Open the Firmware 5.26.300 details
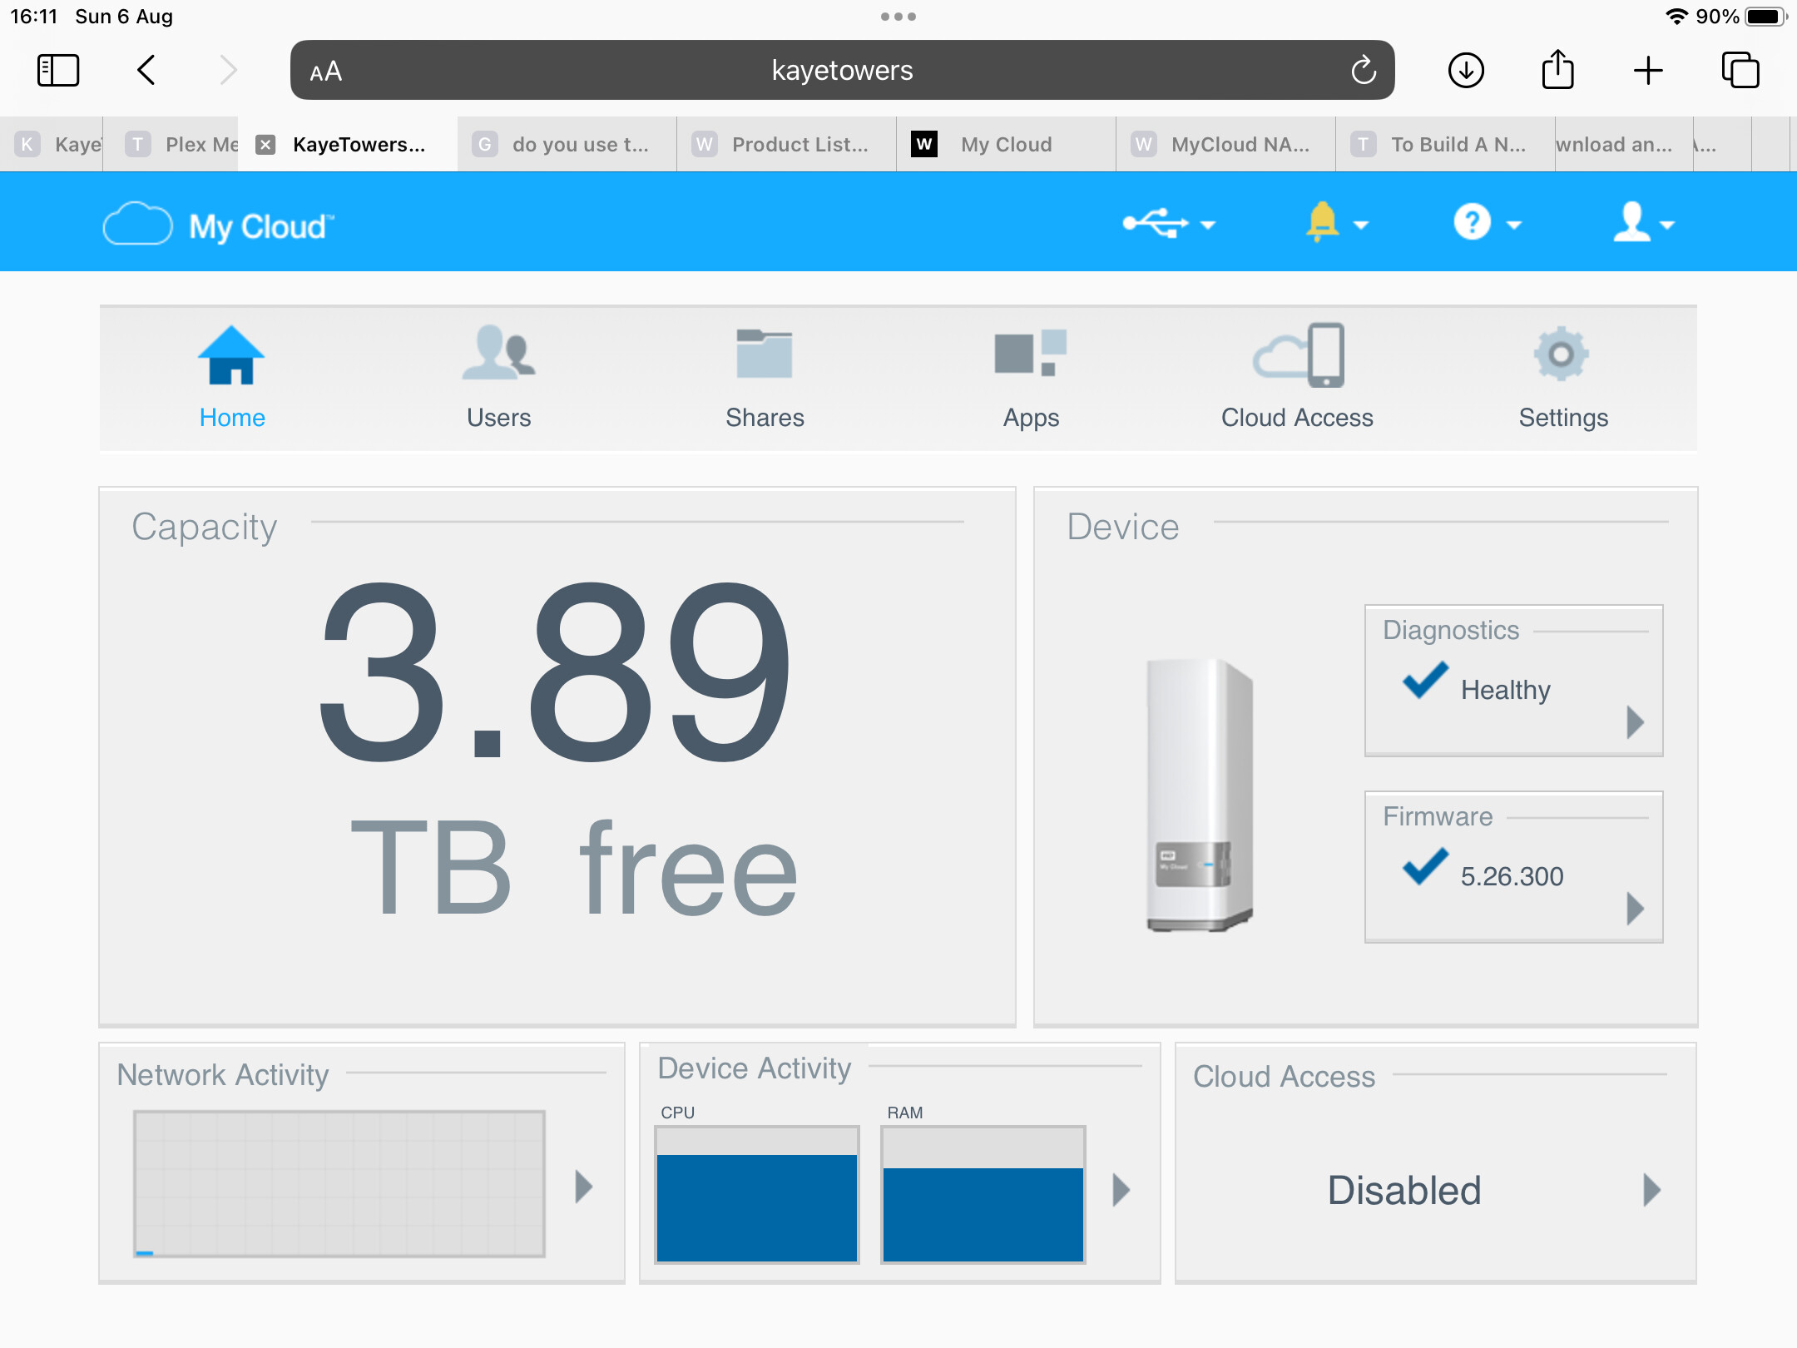1797x1348 pixels. tap(1634, 909)
